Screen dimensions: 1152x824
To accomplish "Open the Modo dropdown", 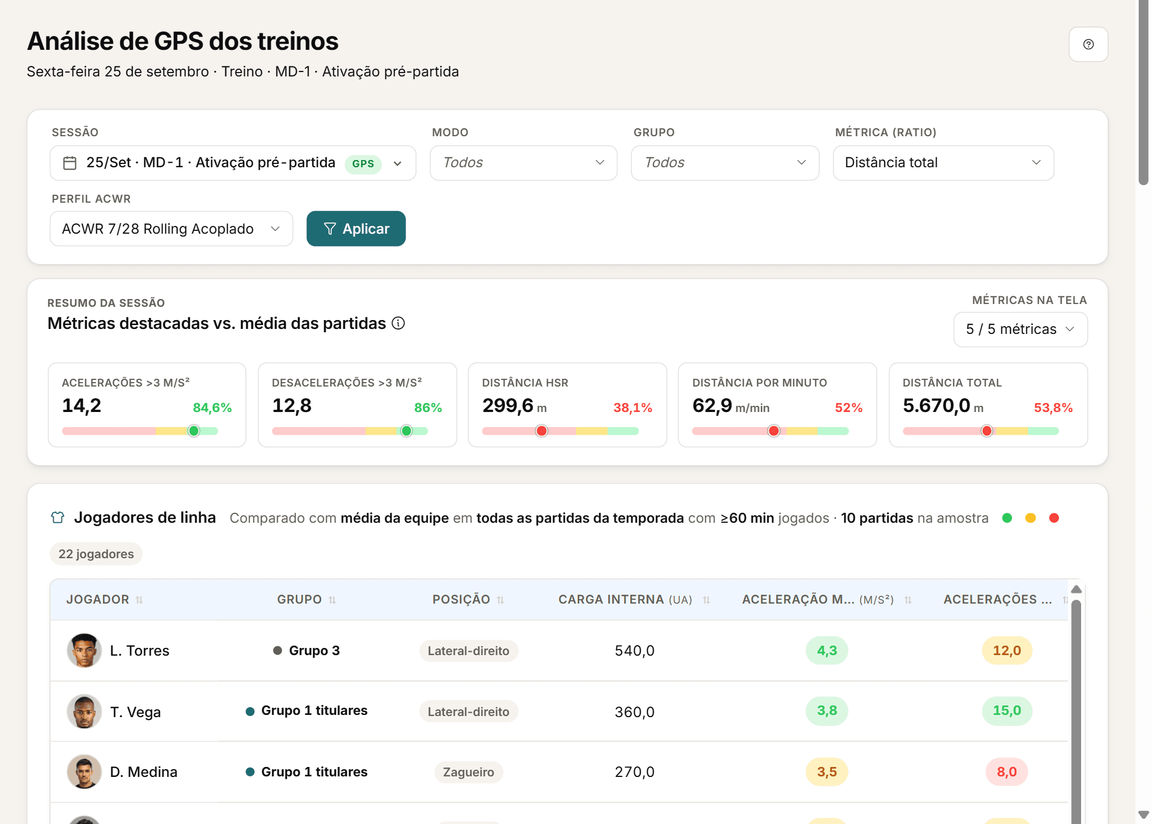I will 523,163.
